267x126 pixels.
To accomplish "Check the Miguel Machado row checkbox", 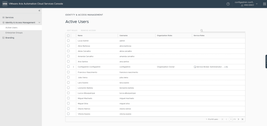I will (68, 98).
